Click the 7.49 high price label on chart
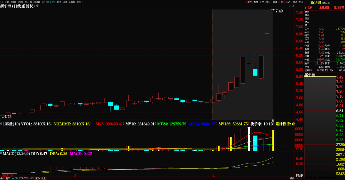Viewport: 345px width, 180px height. tap(279, 11)
